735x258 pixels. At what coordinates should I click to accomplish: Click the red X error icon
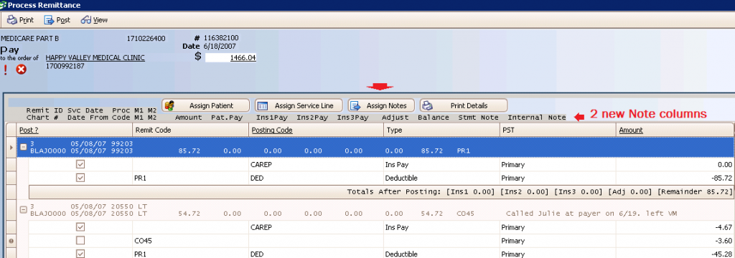pos(21,70)
